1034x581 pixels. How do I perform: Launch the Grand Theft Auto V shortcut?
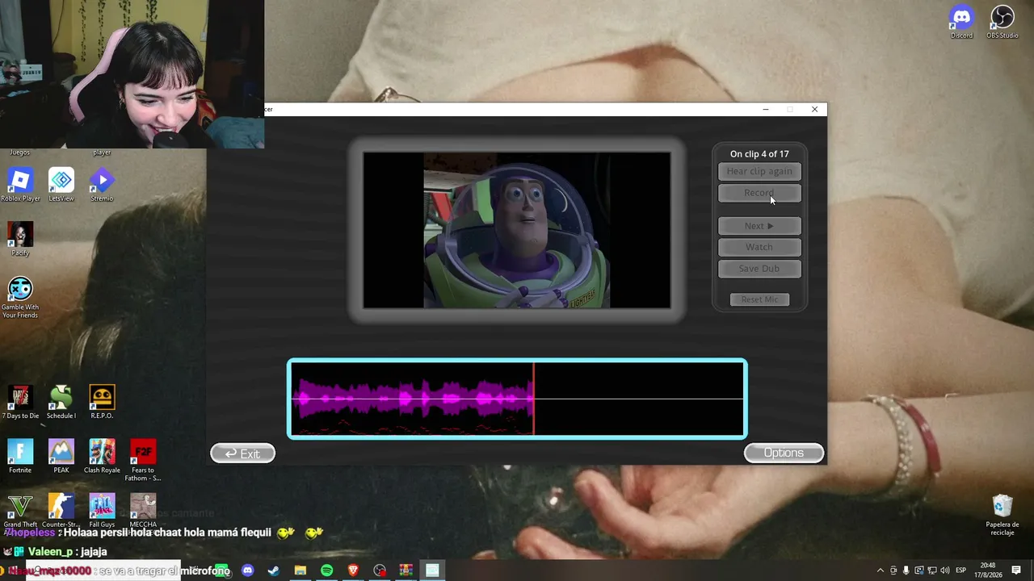click(20, 510)
